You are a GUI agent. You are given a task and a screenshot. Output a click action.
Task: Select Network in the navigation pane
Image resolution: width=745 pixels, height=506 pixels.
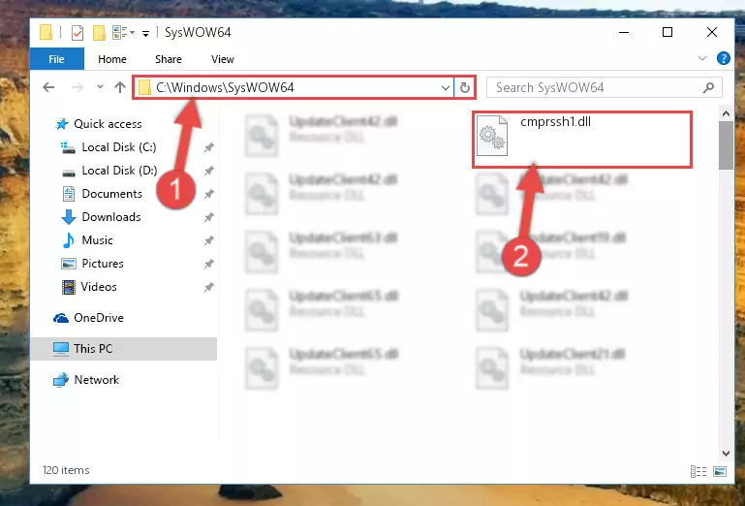(86, 380)
